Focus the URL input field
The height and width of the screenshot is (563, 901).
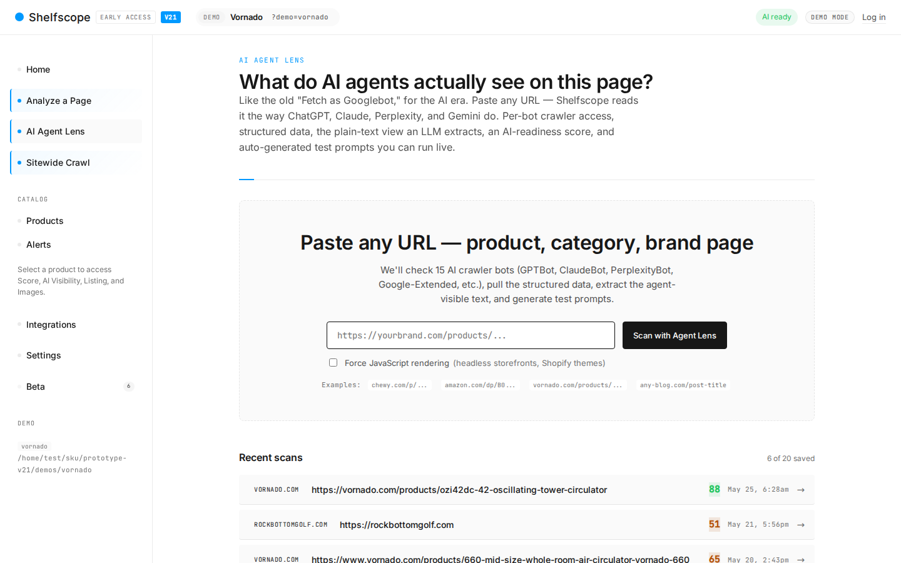(x=471, y=335)
